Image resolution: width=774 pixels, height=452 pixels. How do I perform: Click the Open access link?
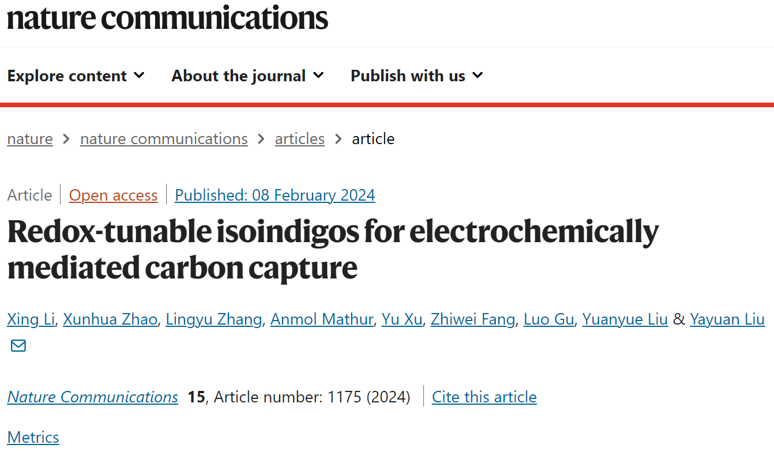tap(113, 195)
